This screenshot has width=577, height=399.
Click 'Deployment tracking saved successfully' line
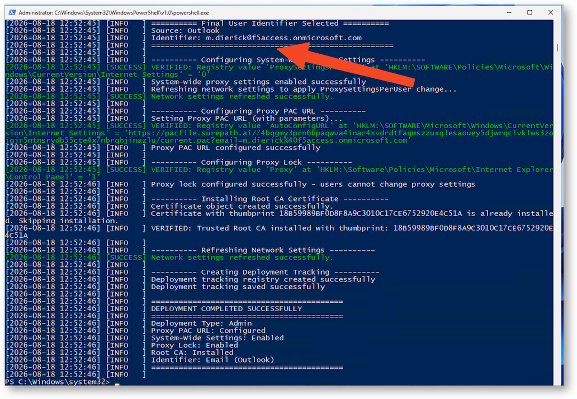click(238, 287)
